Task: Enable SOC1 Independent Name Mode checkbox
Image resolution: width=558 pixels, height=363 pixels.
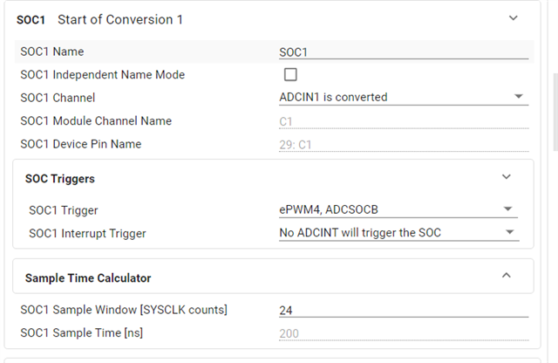Action: (x=290, y=74)
